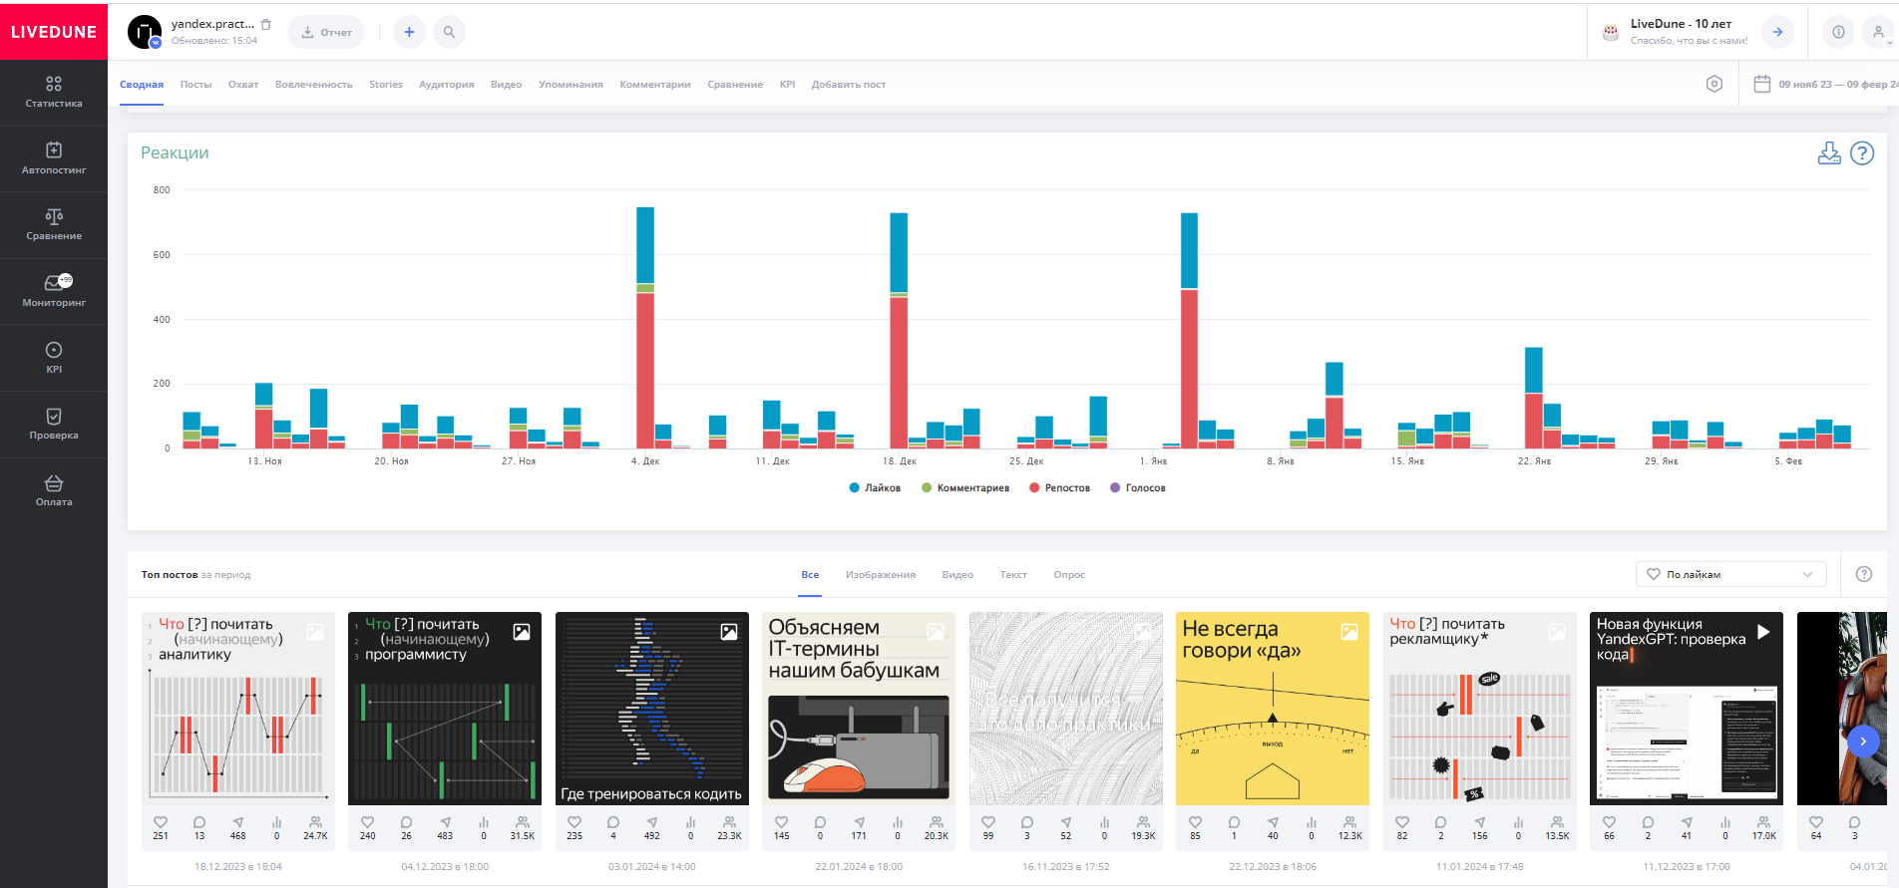
Task: Add a new account with plus button
Action: pos(409,32)
